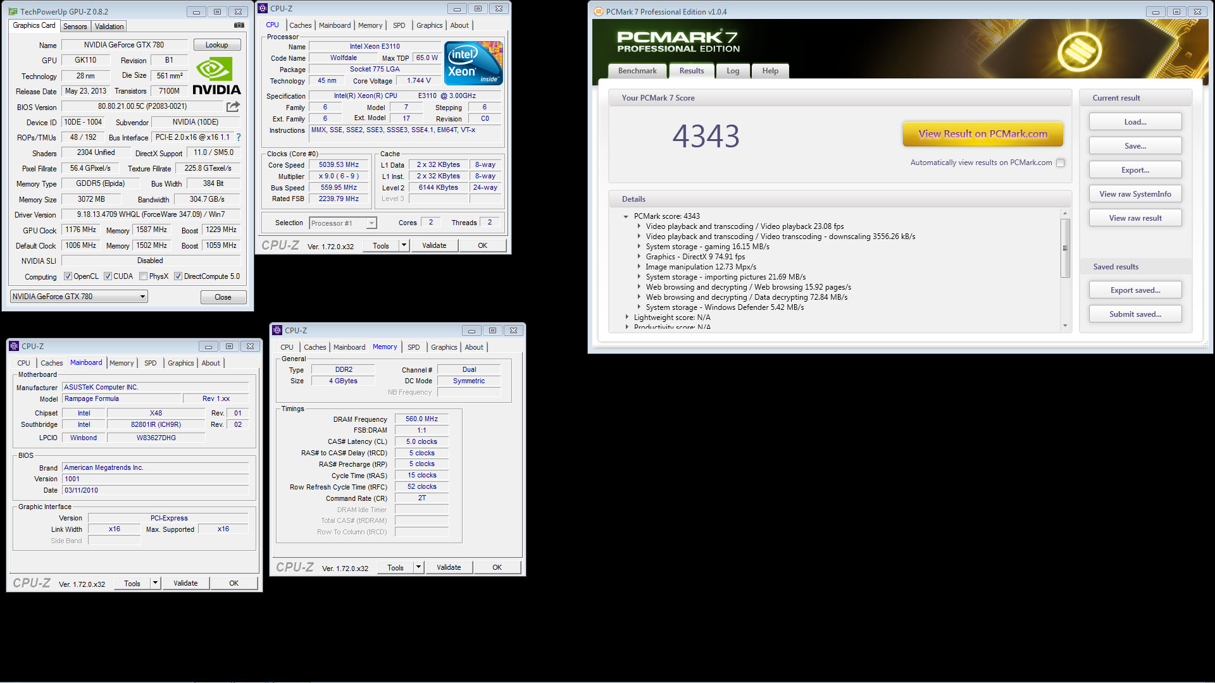Open About tab in the Mainboard CPU-Z window
The image size is (1215, 683).
(x=211, y=363)
